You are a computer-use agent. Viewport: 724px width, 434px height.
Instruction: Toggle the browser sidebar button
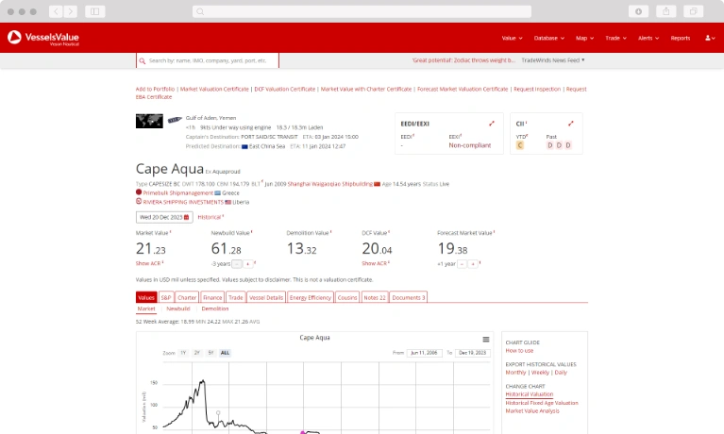tap(95, 11)
